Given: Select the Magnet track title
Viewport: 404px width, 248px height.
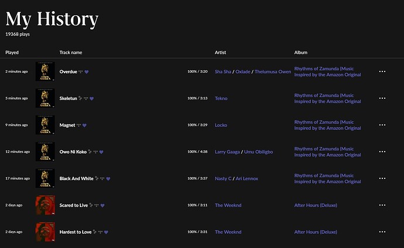Looking at the screenshot, I should coord(67,125).
